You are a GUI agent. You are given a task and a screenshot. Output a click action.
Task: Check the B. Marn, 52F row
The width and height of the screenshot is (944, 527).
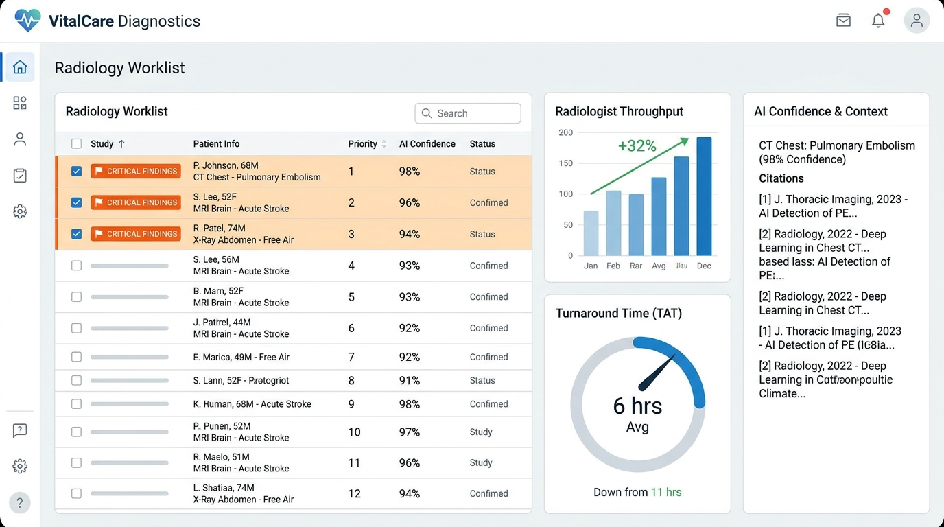click(x=76, y=297)
